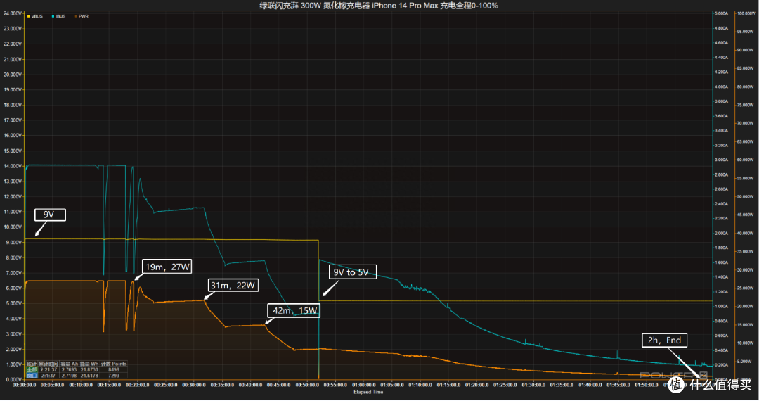This screenshot has height=401, width=759.
Task: Select total time value 2:21:37
Action: (x=48, y=369)
